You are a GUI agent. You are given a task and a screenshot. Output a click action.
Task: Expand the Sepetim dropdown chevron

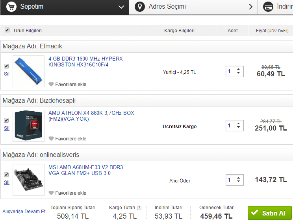pos(121,7)
